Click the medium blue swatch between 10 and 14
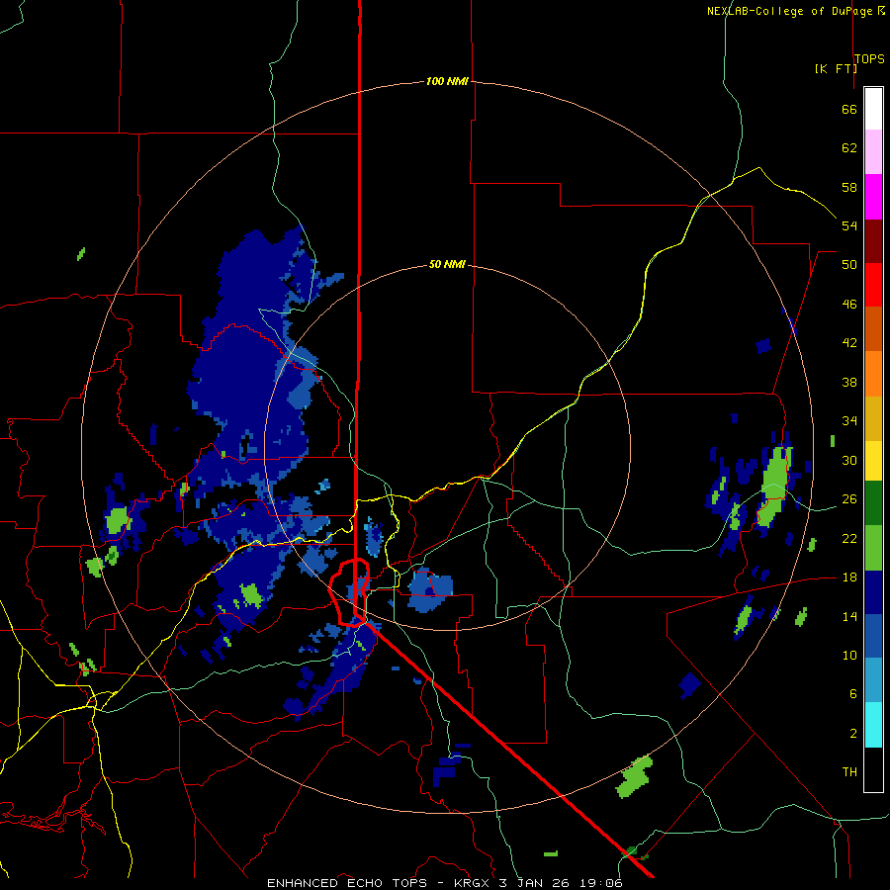This screenshot has width=890, height=890. [x=873, y=636]
